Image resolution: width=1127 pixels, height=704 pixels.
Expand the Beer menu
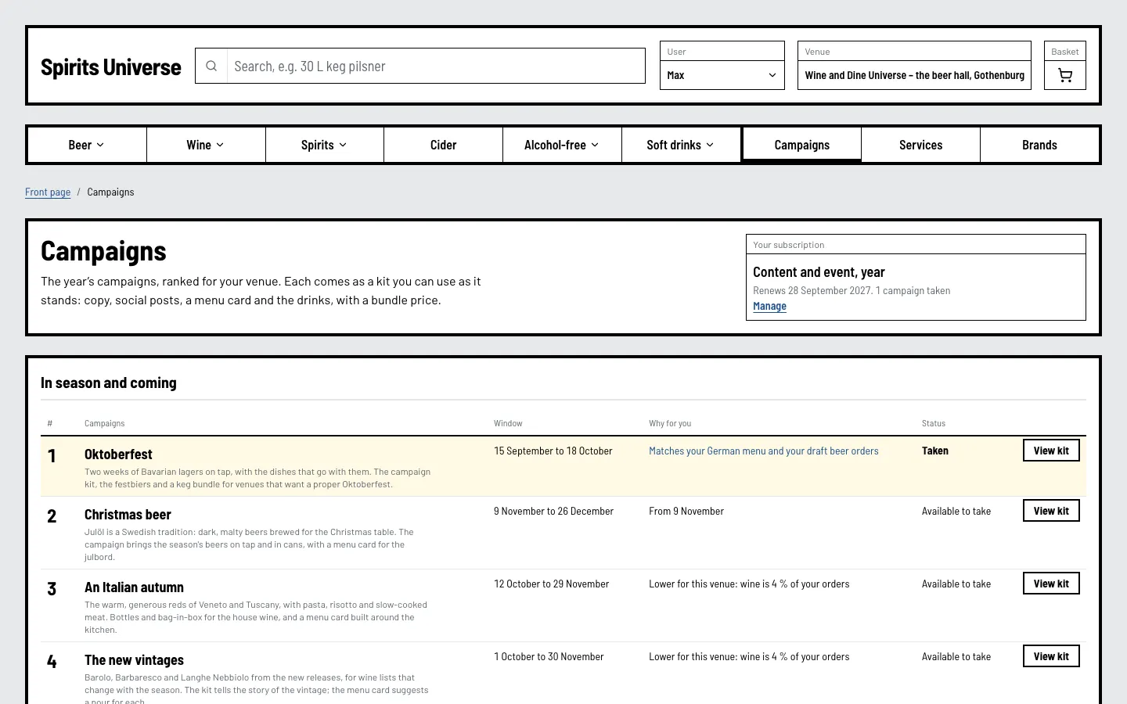87,145
